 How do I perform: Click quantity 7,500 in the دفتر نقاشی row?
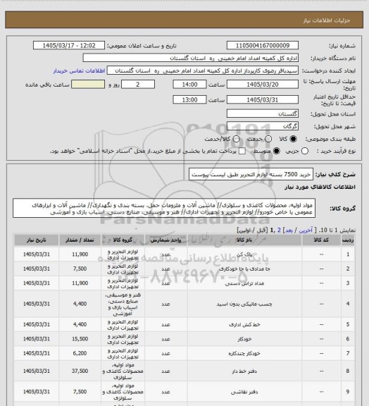click(80, 392)
